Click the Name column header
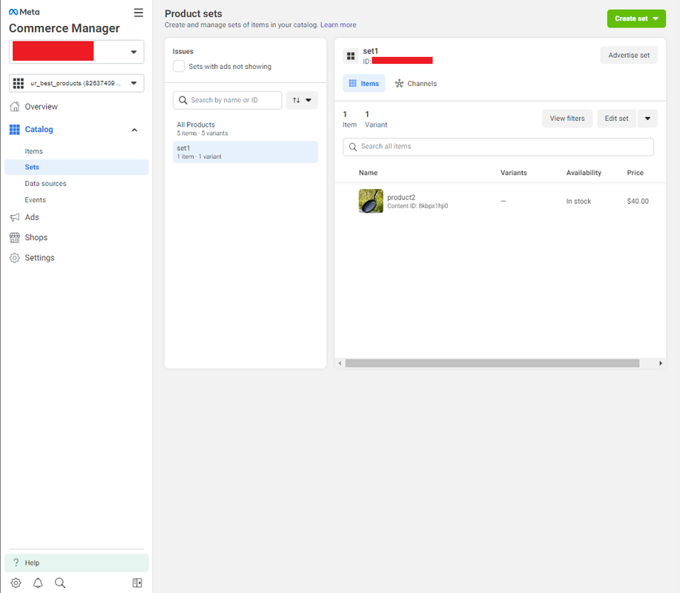 [x=369, y=173]
